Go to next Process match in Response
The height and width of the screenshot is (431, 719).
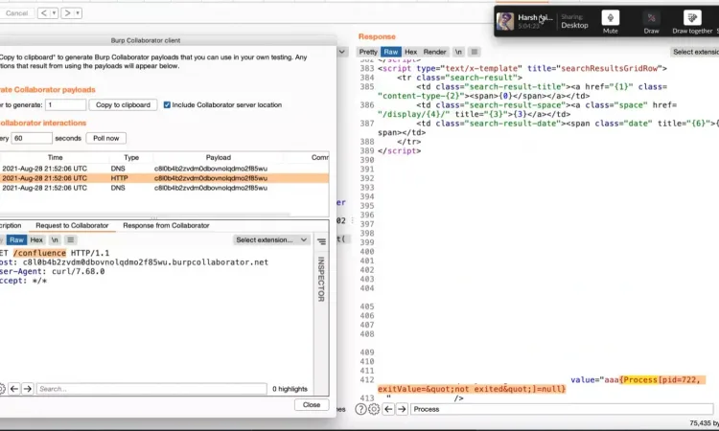point(402,409)
